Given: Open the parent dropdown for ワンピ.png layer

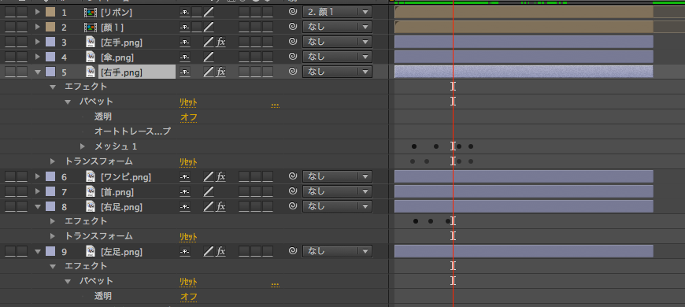Looking at the screenshot, I should [337, 176].
